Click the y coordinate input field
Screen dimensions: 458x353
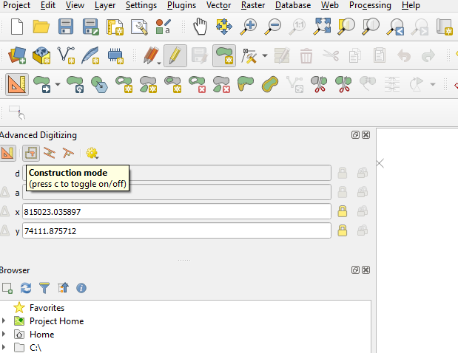tap(176, 231)
